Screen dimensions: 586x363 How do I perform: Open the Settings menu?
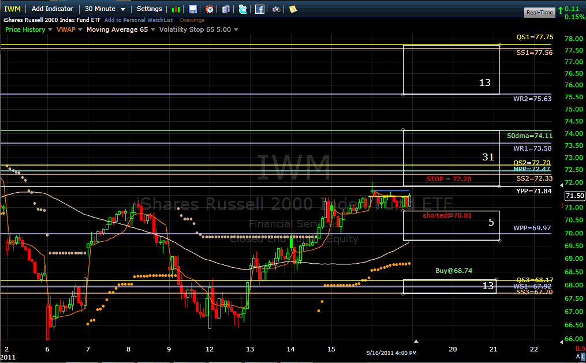pyautogui.click(x=149, y=9)
